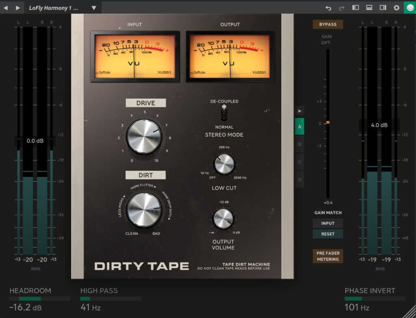416x318 pixels.
Task: Adjust the GAIN DIFF slider
Action: tap(328, 121)
